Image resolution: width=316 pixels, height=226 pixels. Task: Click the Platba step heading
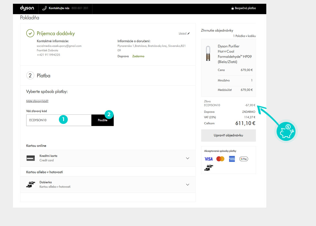click(x=44, y=76)
